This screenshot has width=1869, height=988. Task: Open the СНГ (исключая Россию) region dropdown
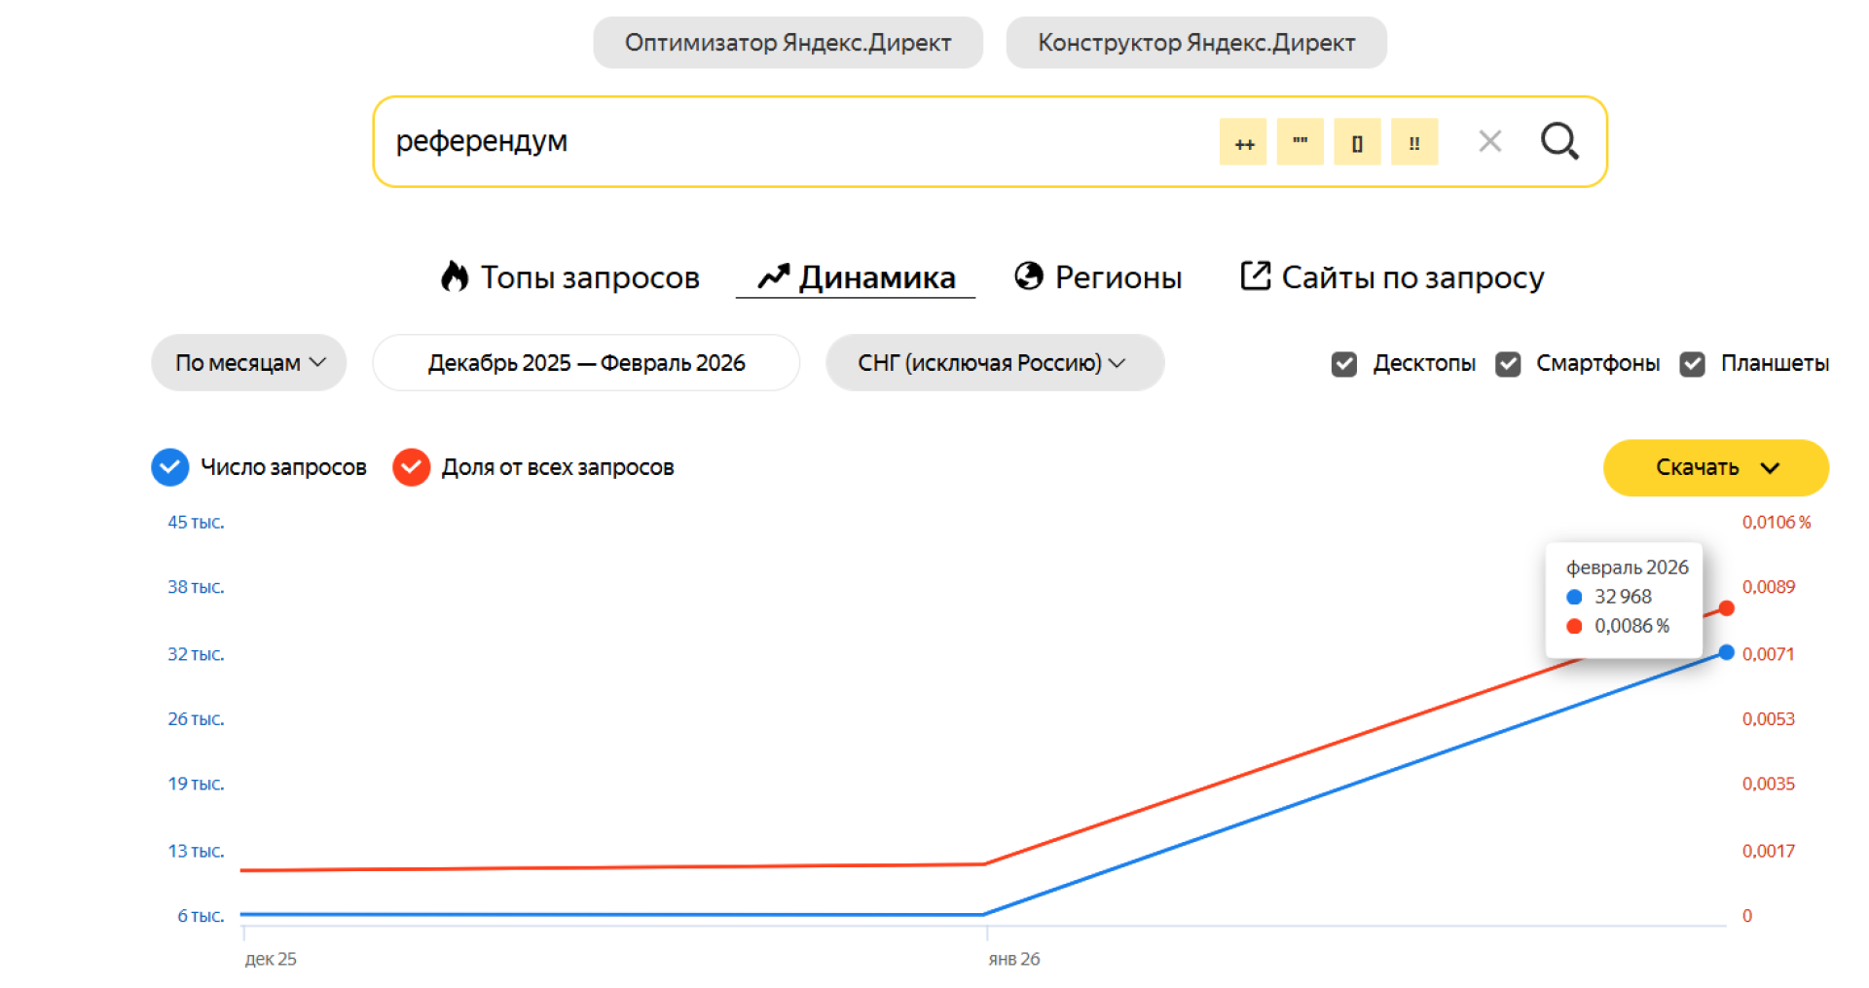(x=994, y=363)
